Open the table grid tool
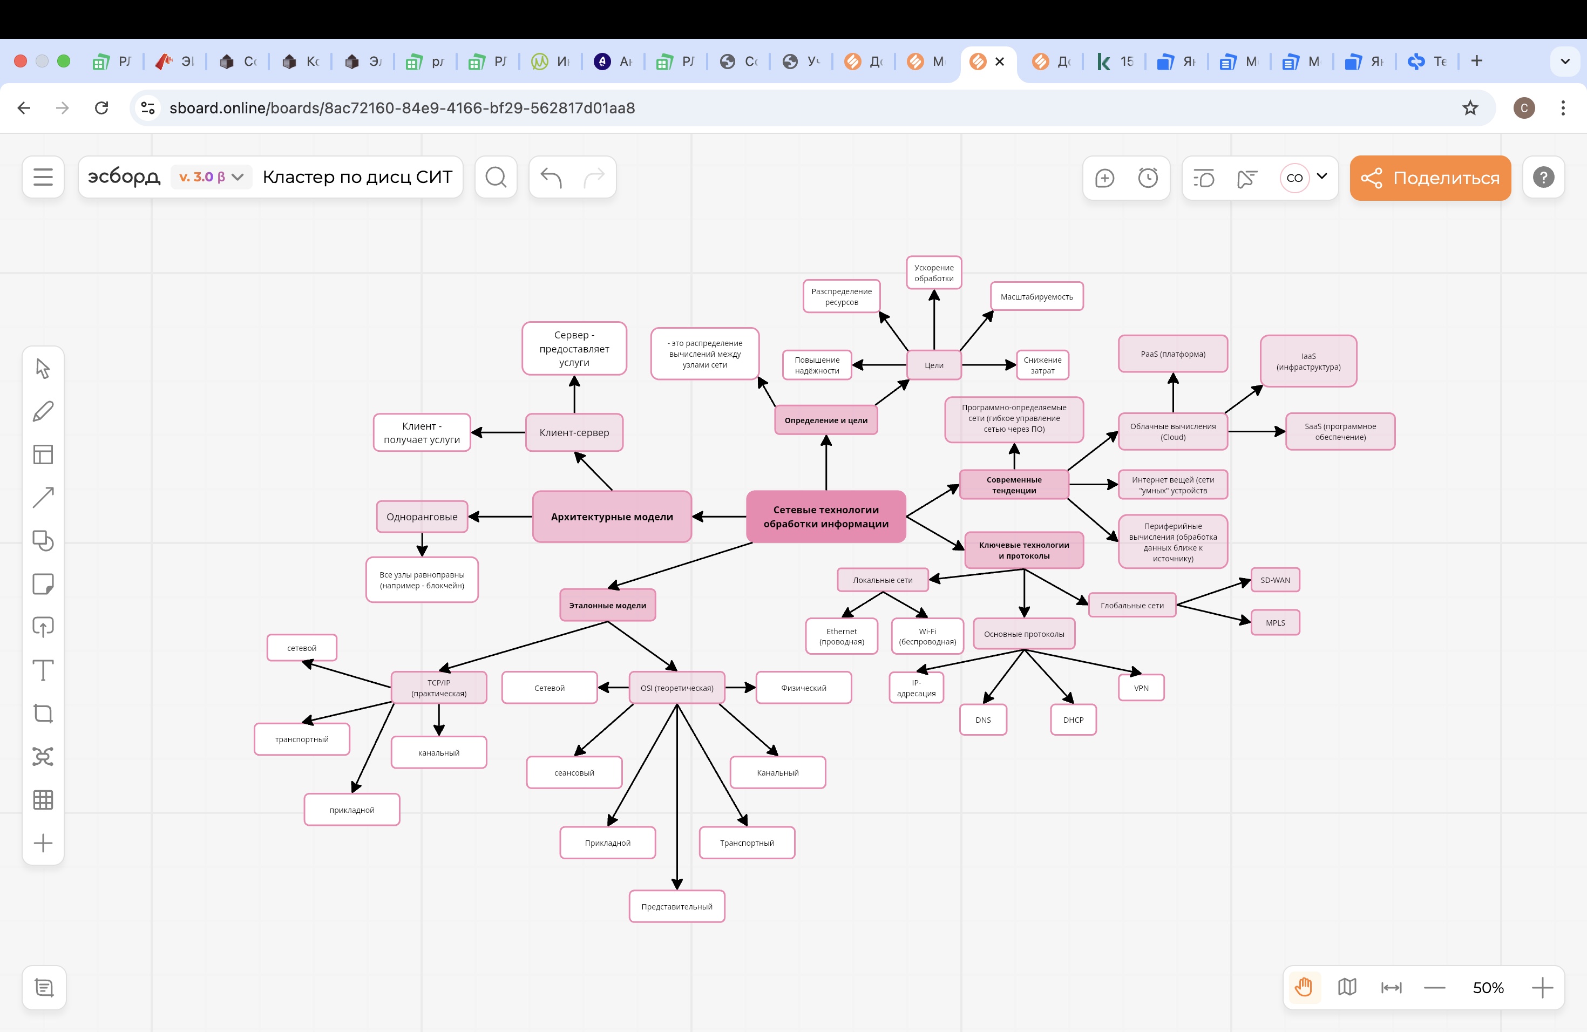Viewport: 1587px width, 1032px height. (x=43, y=799)
